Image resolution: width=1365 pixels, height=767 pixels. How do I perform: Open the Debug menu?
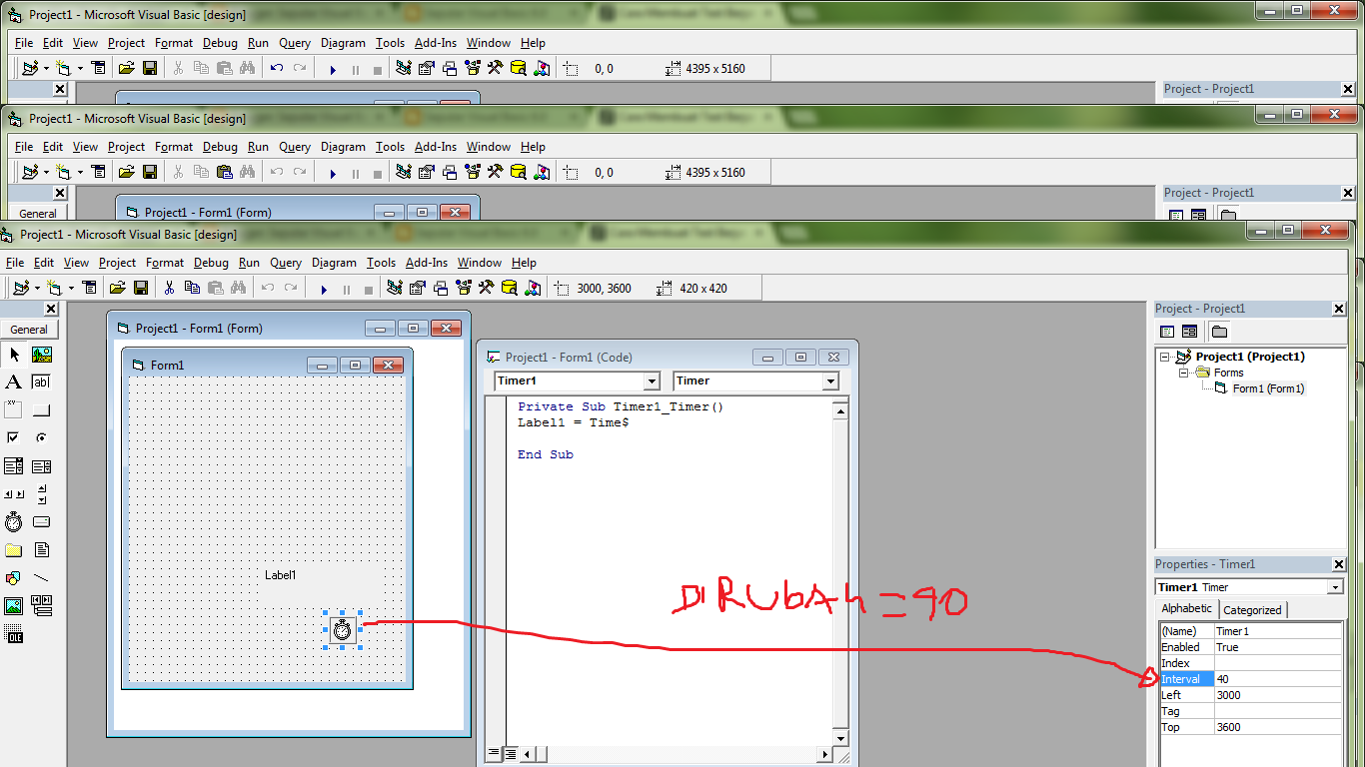(x=211, y=263)
